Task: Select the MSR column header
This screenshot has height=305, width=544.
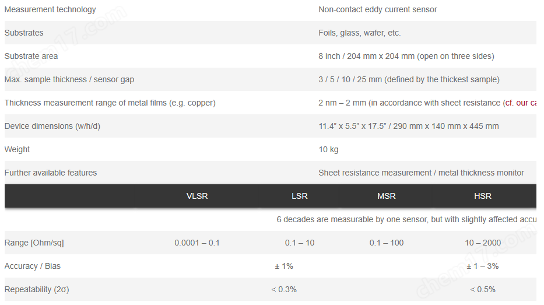Action: [387, 196]
